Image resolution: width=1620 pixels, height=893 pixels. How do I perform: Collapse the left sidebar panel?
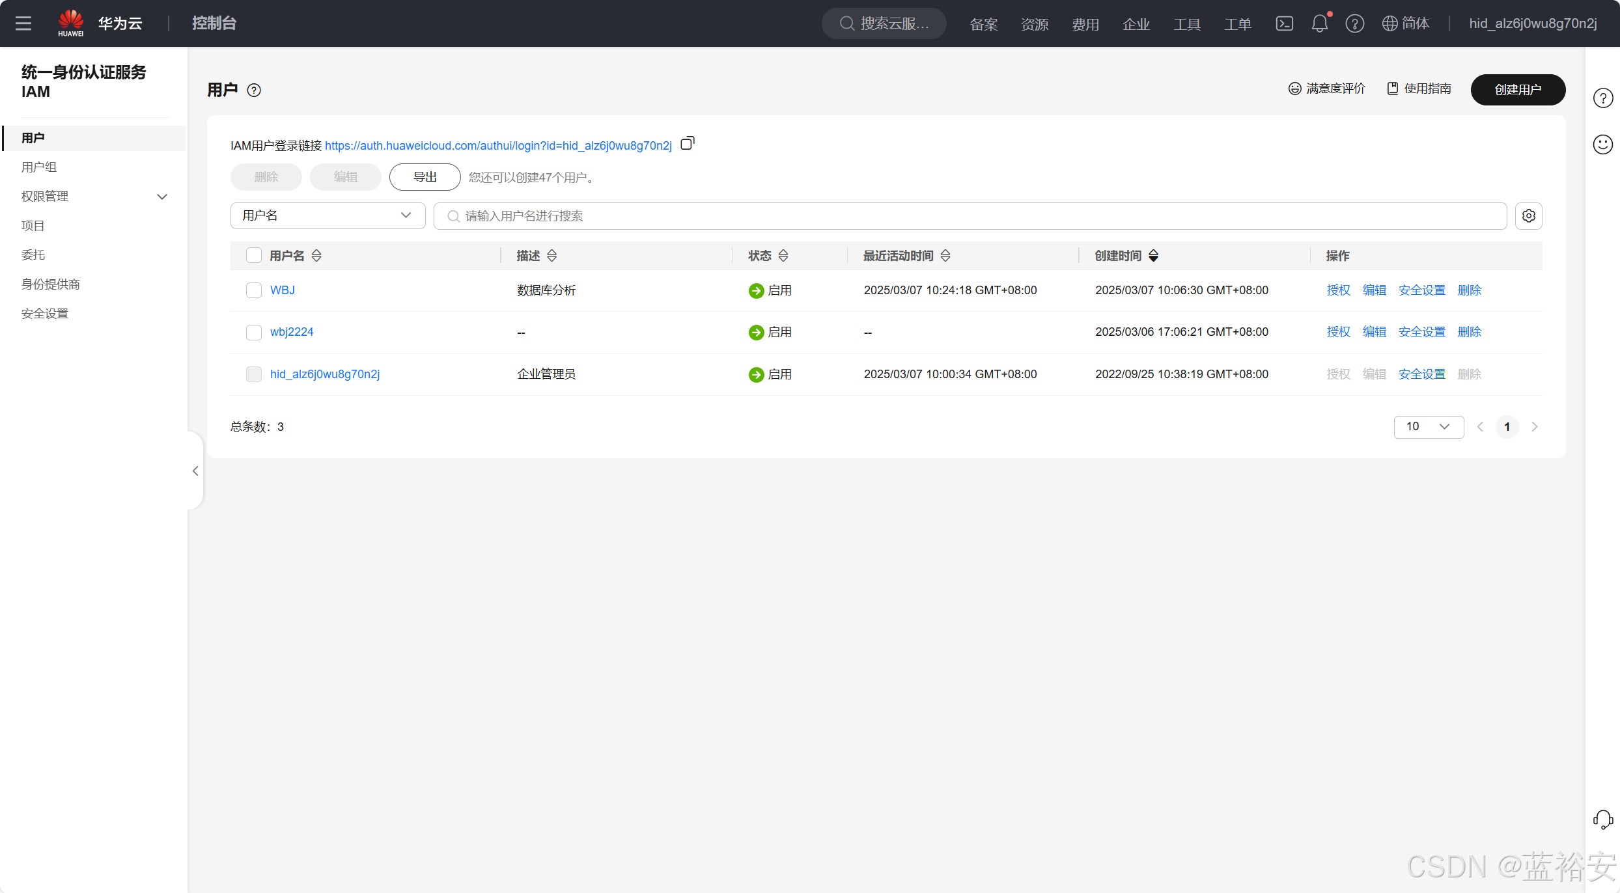click(x=195, y=471)
